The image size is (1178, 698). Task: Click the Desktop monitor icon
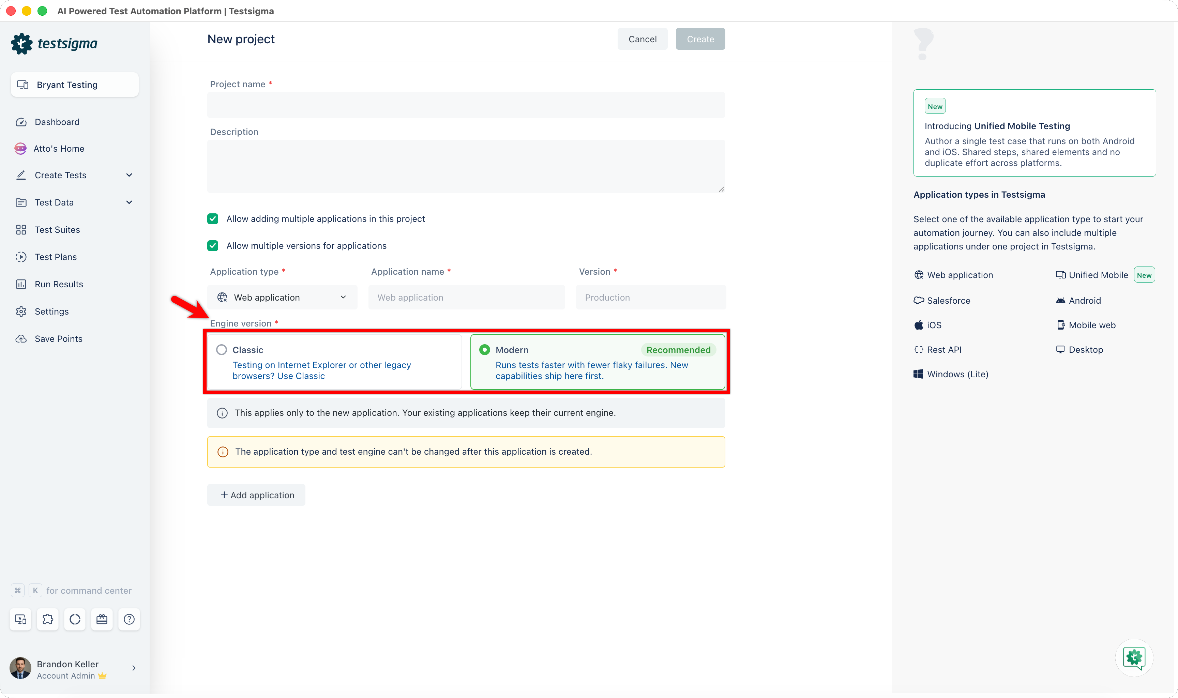(x=1060, y=349)
